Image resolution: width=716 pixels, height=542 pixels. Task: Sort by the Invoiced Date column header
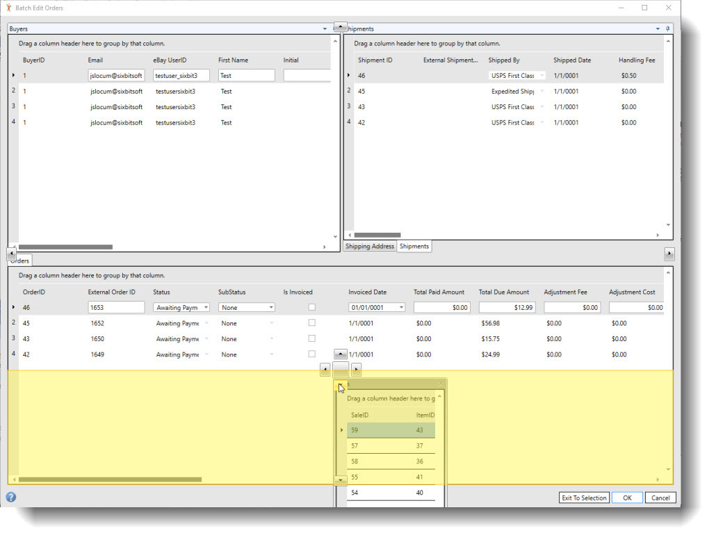367,293
